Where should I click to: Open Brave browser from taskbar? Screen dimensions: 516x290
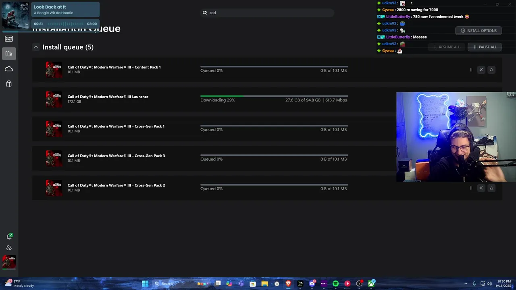point(288,284)
